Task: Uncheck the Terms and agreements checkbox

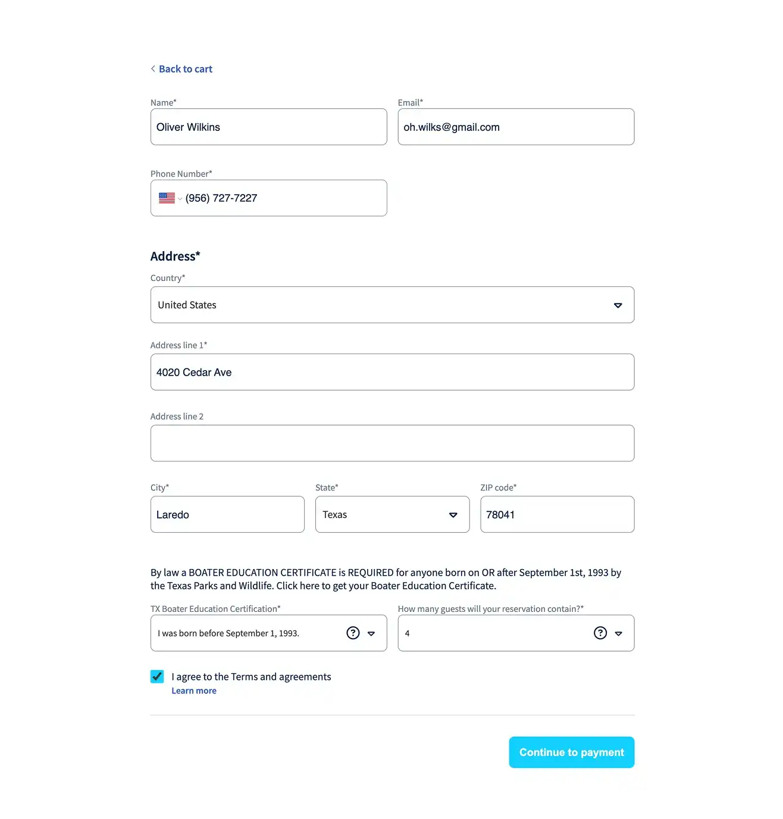Action: [156, 676]
